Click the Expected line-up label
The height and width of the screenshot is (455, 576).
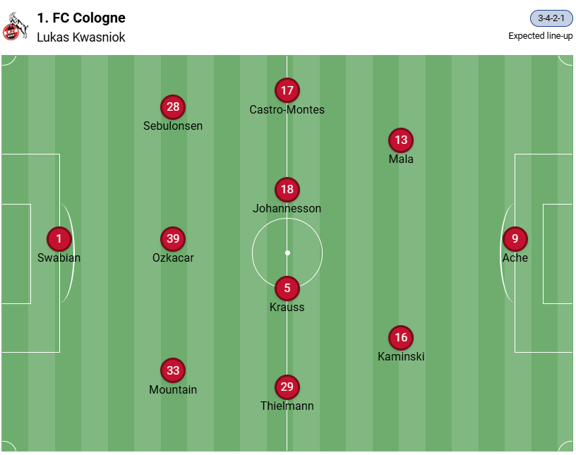[541, 36]
